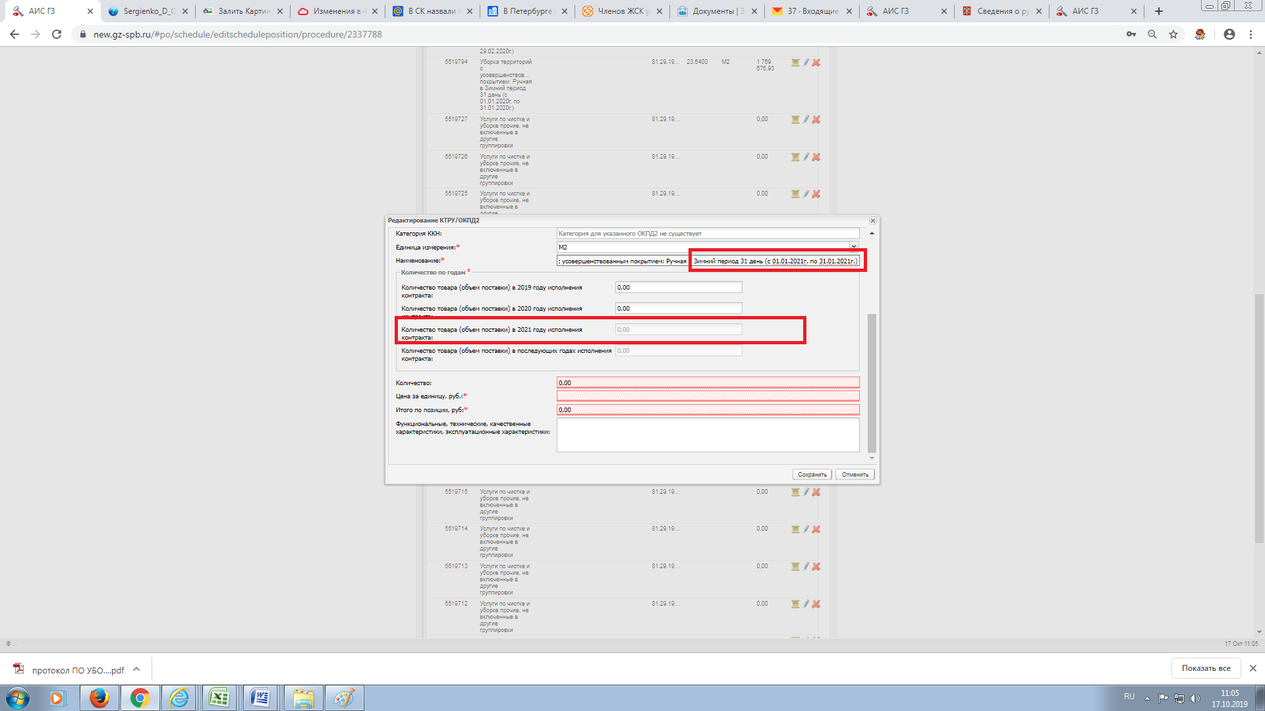Open the signature extension icon

(1200, 34)
